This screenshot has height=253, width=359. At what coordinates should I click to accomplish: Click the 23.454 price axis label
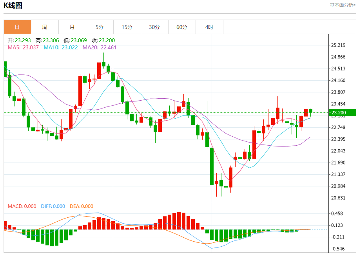[338, 104]
